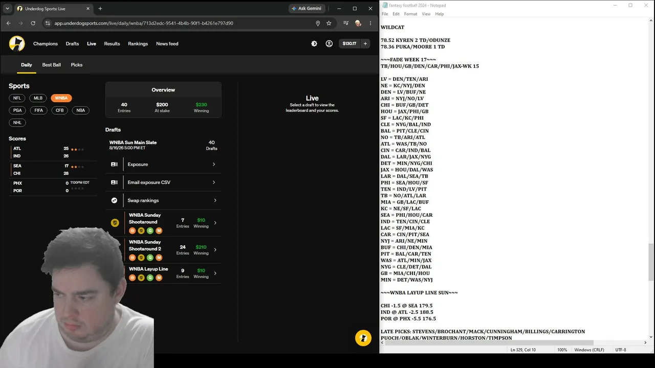The image size is (655, 368).
Task: Click the Swap rankings circular icon
Action: tap(115, 200)
